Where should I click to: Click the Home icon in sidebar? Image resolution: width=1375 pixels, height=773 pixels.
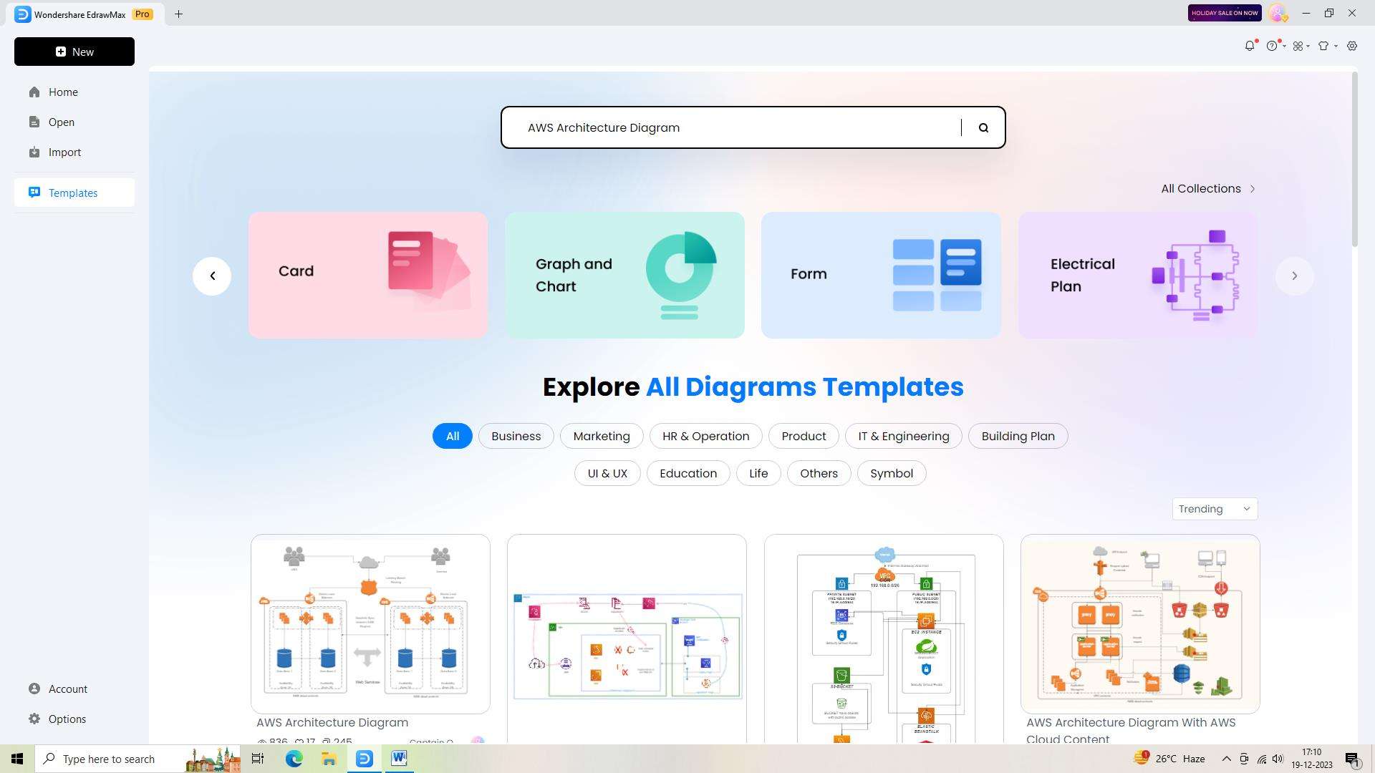[35, 92]
